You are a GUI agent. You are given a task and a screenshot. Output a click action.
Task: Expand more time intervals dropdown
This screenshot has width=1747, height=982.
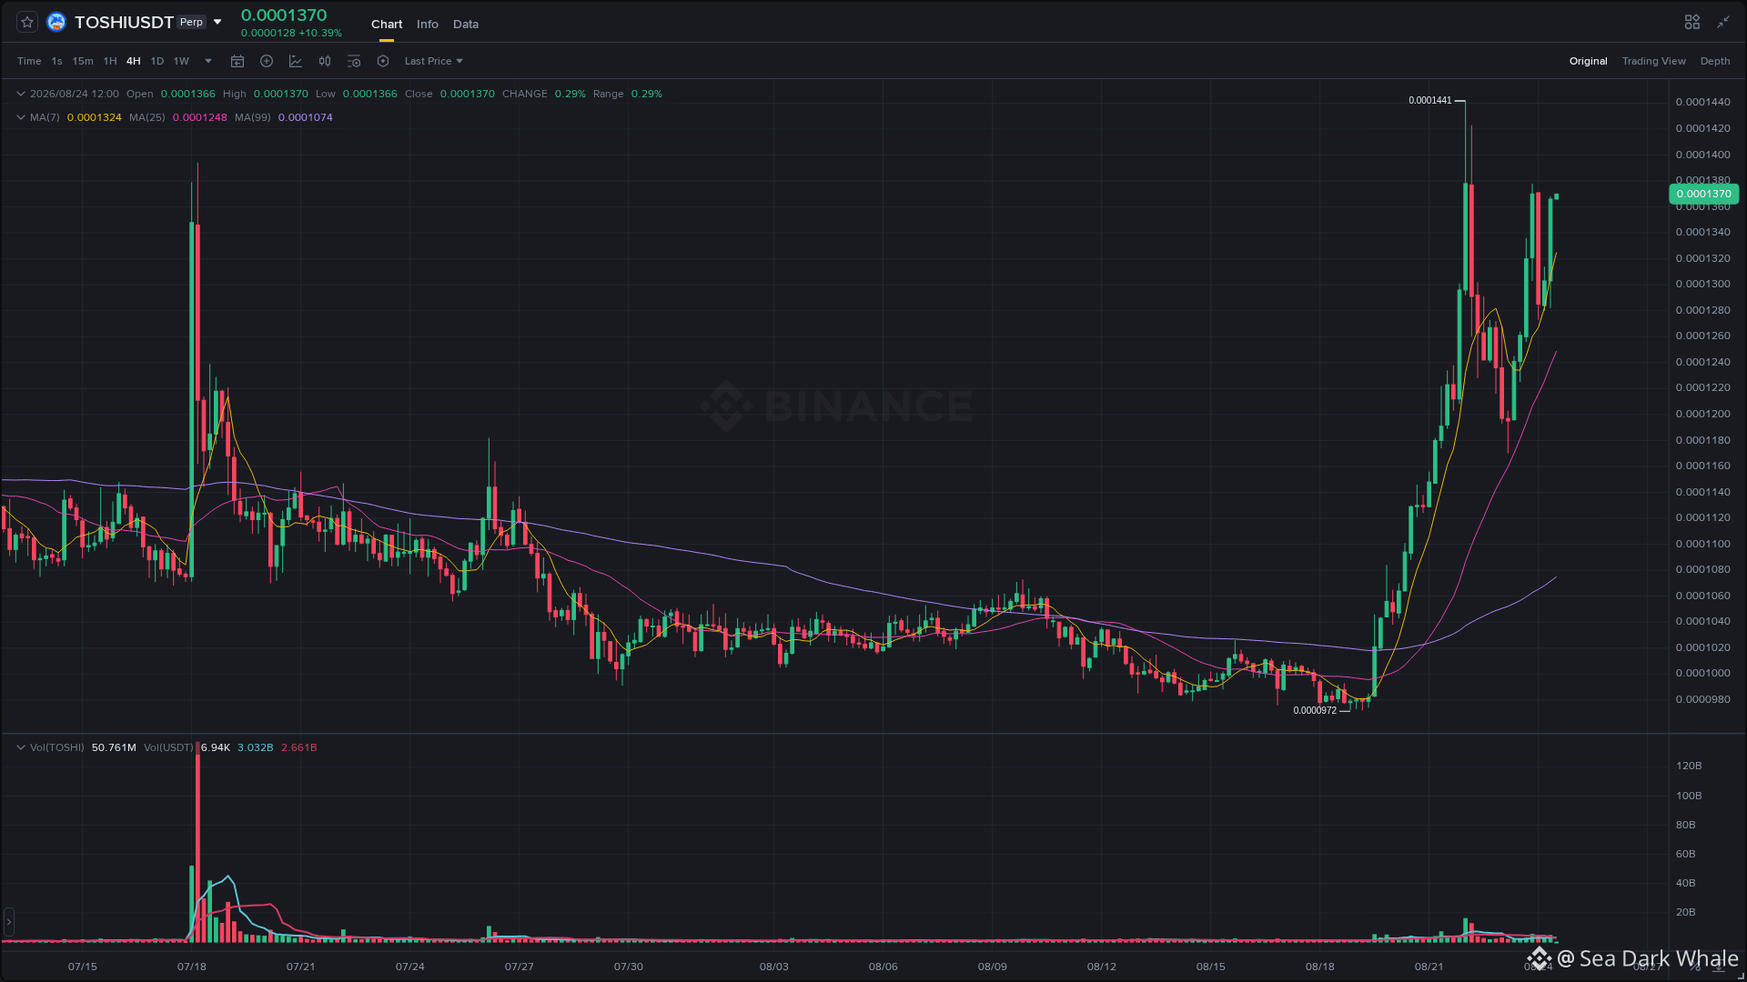click(208, 61)
